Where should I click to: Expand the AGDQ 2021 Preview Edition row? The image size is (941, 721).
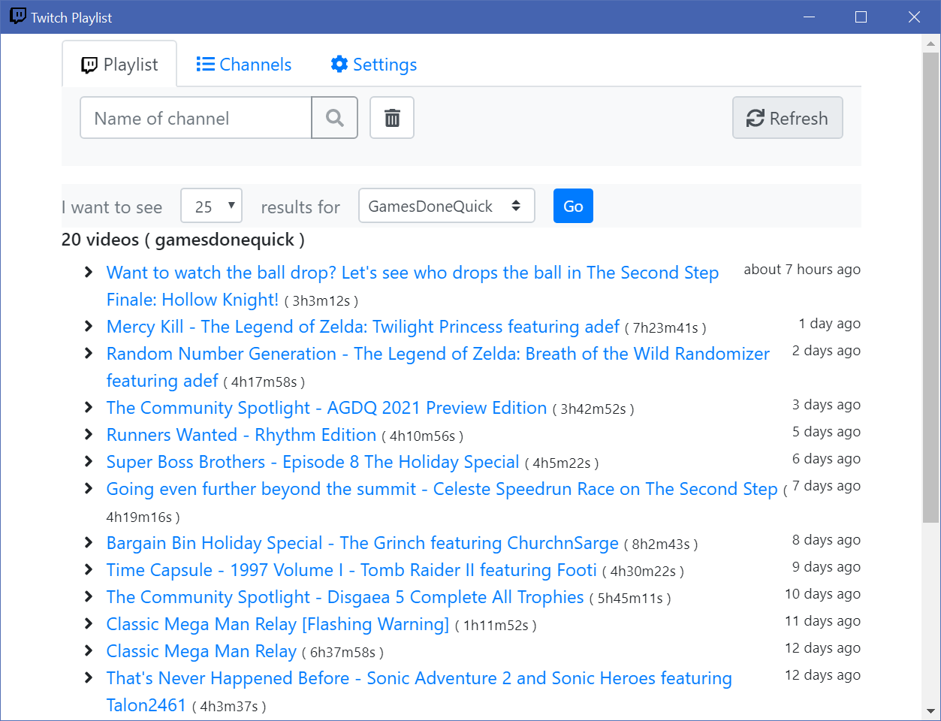tap(89, 408)
